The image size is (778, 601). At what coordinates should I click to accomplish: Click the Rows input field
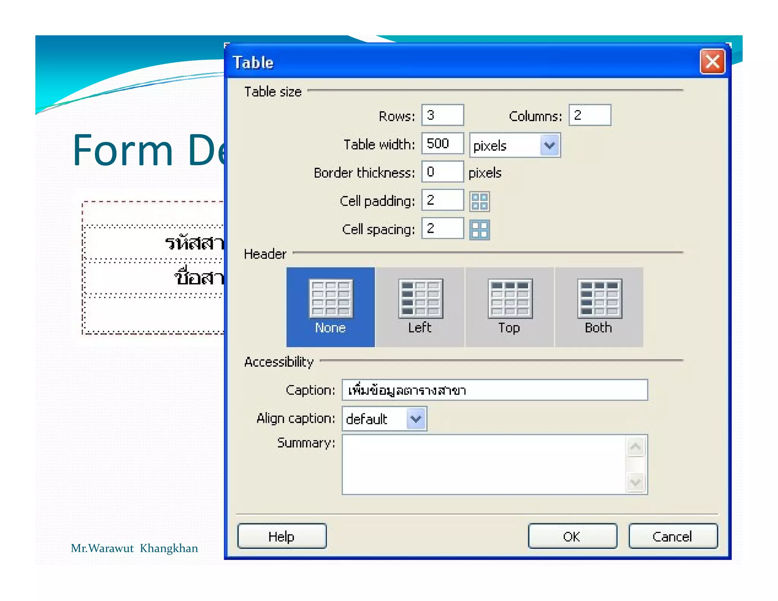click(443, 115)
